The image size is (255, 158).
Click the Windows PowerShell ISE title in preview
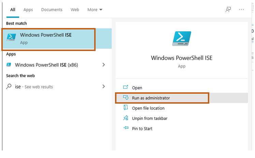[182, 58]
